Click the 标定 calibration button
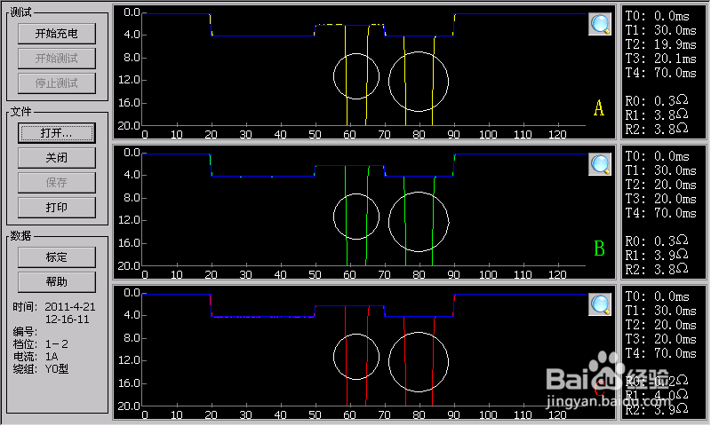The width and height of the screenshot is (711, 426). pyautogui.click(x=57, y=257)
